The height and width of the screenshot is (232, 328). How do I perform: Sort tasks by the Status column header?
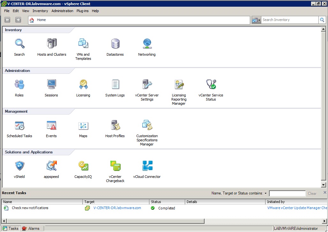[x=167, y=202]
